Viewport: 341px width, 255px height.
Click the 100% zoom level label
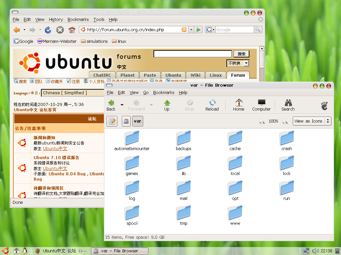point(273,121)
